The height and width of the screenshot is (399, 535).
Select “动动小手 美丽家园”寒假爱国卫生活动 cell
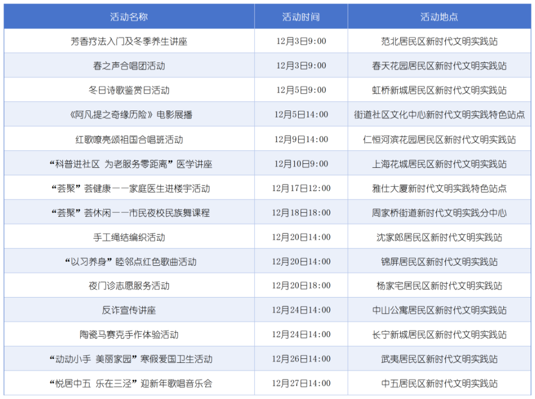tap(129, 359)
